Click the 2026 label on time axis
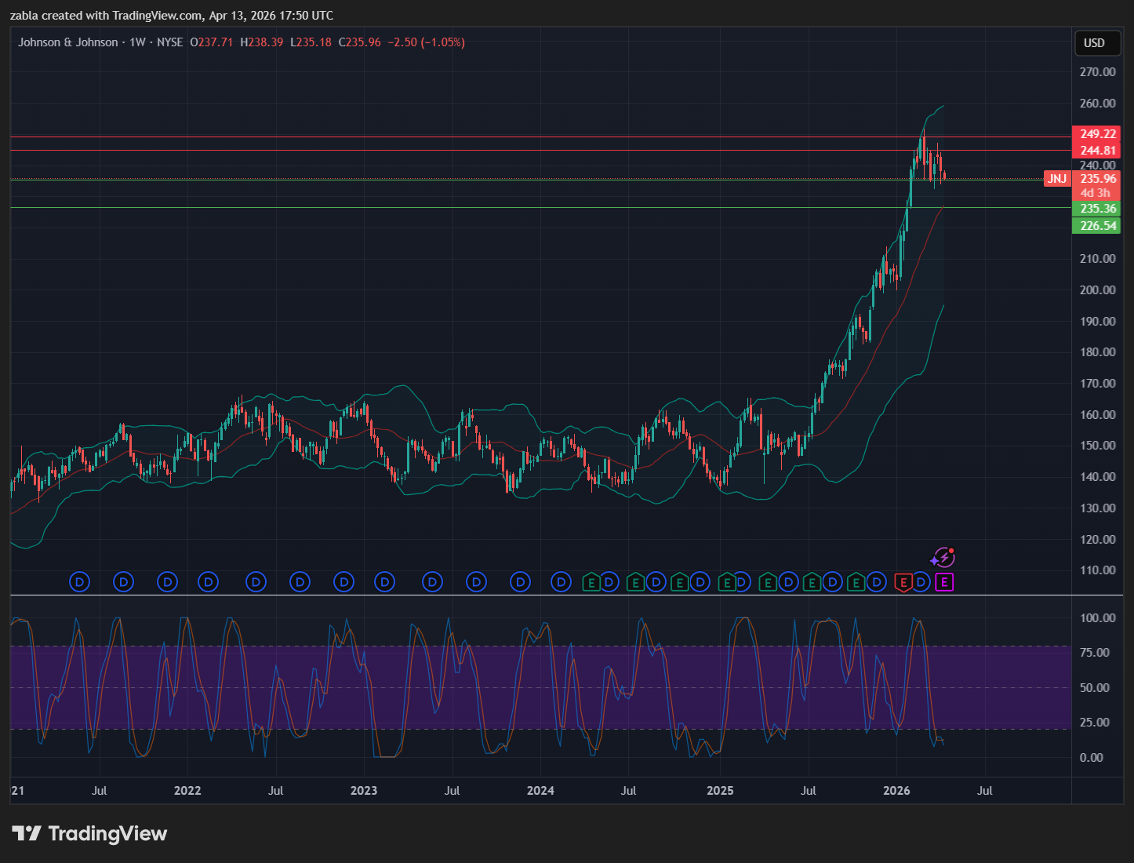The height and width of the screenshot is (863, 1134). (x=896, y=791)
